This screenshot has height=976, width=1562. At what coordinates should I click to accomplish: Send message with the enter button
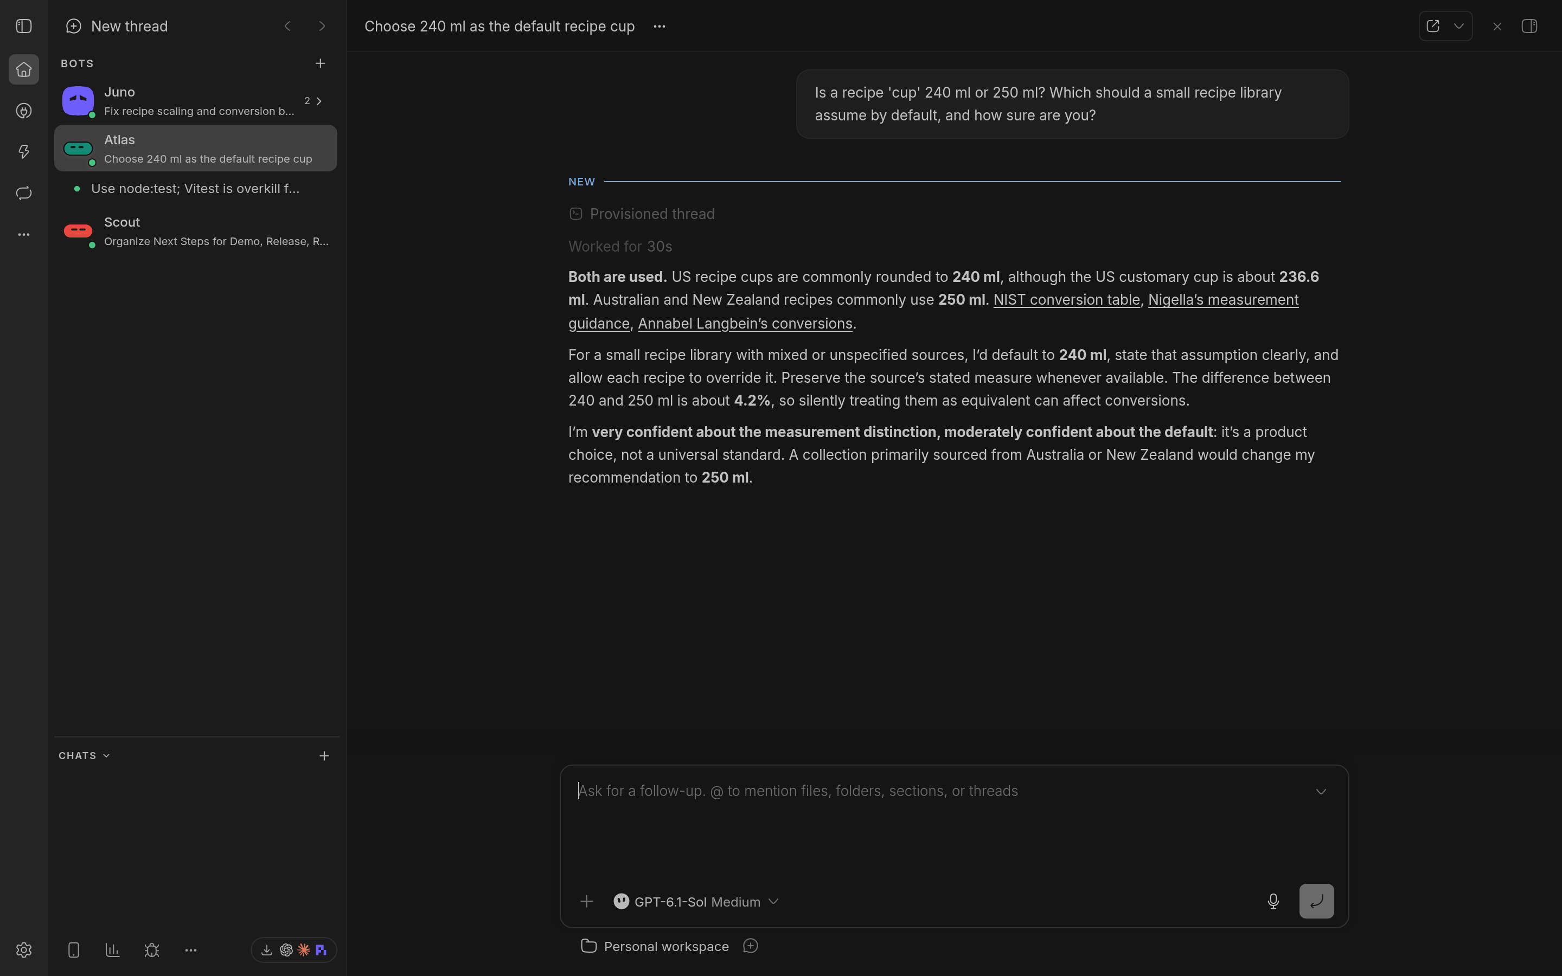coord(1316,901)
